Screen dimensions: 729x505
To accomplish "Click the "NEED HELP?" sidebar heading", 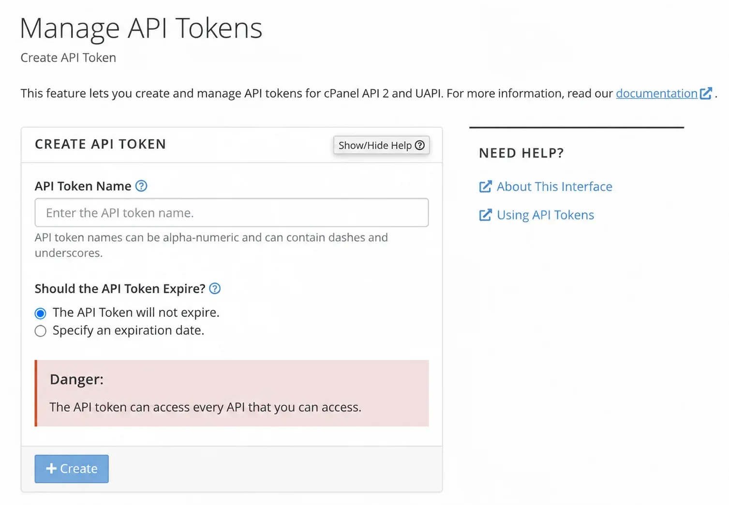I will point(521,153).
